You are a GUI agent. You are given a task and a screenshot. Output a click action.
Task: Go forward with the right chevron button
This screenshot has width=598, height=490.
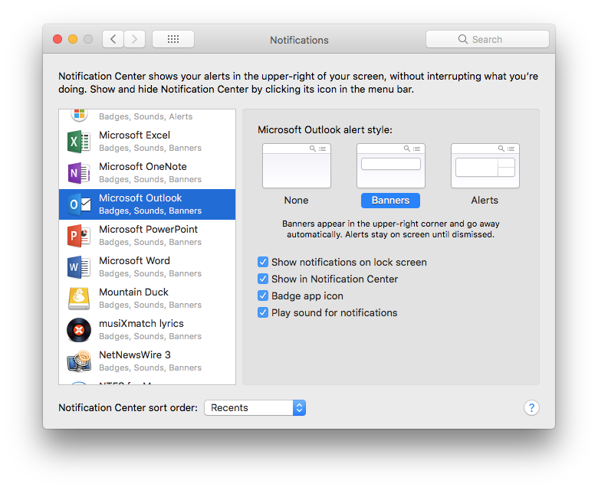135,39
